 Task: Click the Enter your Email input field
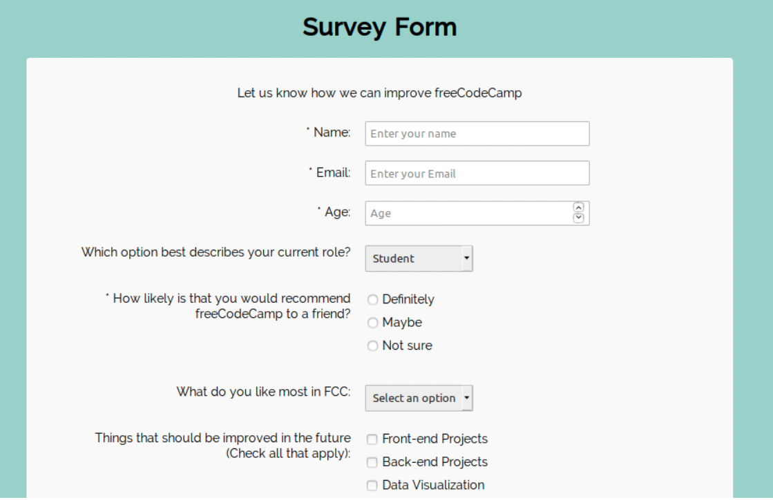[x=477, y=172]
